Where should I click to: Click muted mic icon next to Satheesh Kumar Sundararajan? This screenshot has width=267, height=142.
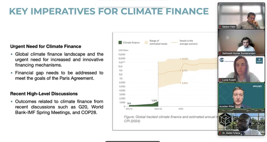(220, 53)
